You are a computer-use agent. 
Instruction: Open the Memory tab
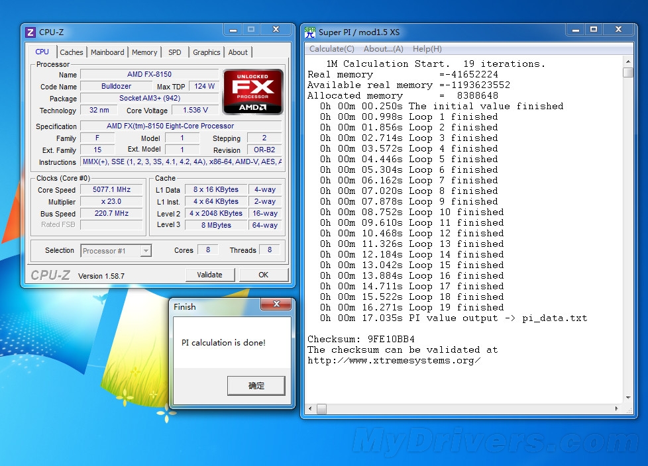[x=144, y=52]
